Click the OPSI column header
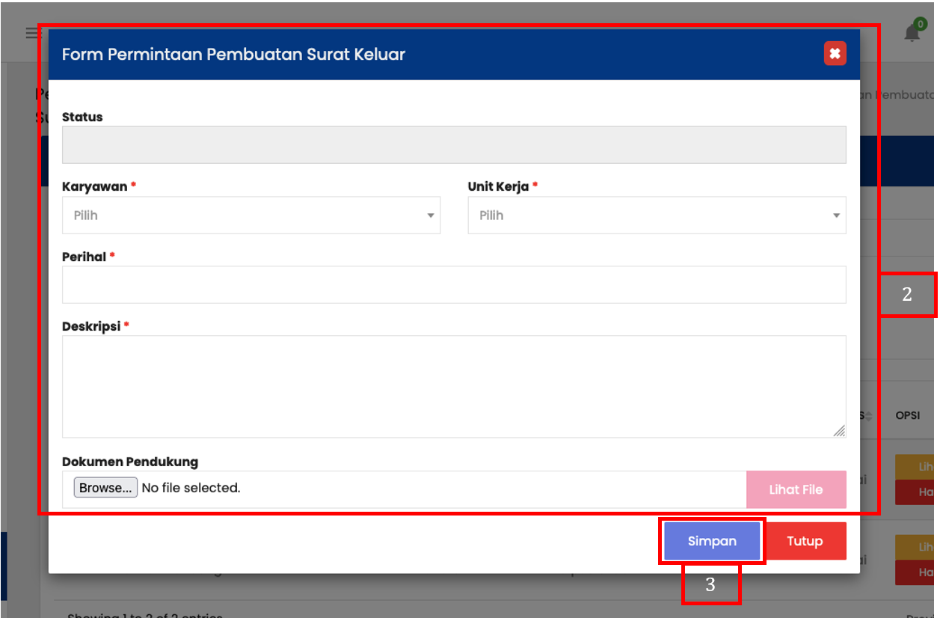Screen dimensions: 940x618 tap(908, 415)
